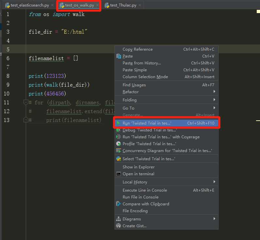
Task: Choose Compare with Clipboard
Action: (166, 204)
